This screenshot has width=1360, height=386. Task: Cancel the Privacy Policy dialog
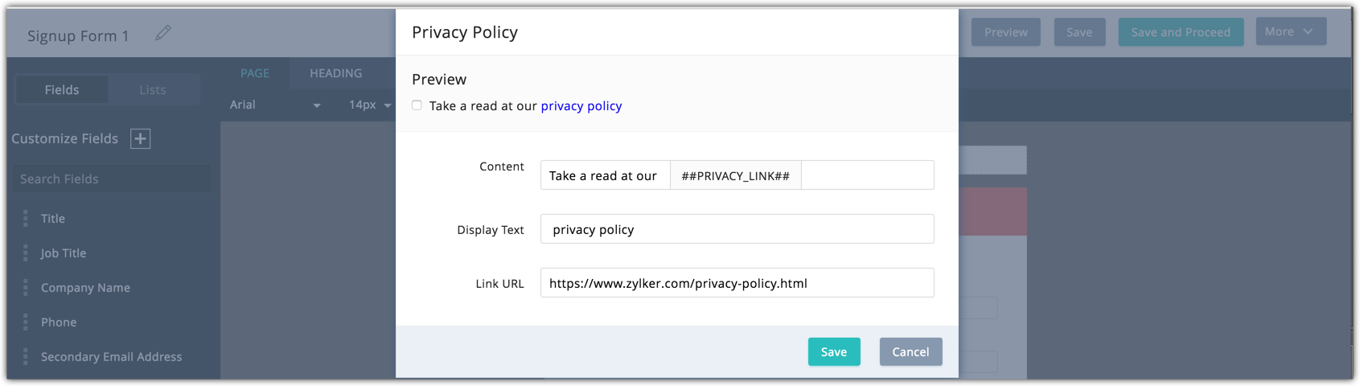[910, 352]
